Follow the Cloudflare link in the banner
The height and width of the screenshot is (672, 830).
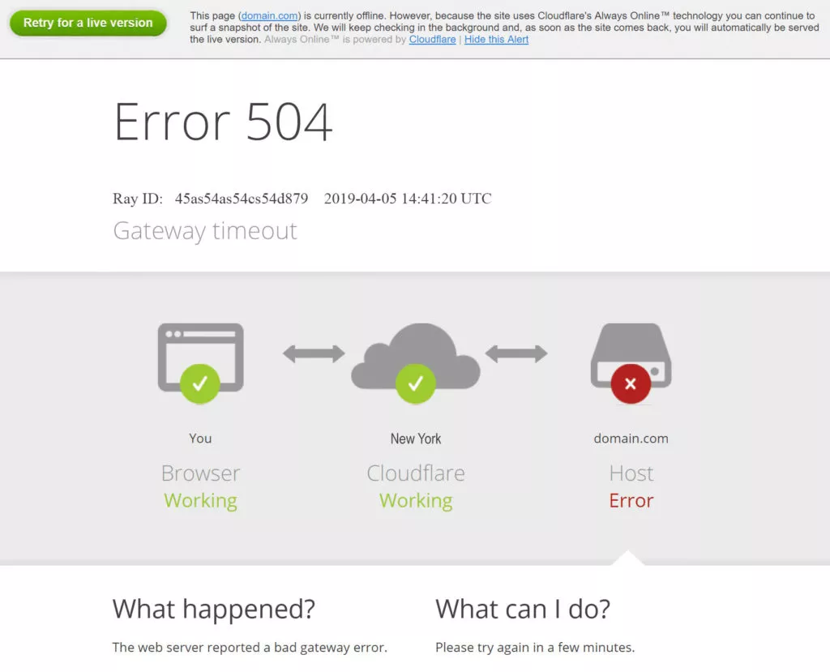click(432, 39)
